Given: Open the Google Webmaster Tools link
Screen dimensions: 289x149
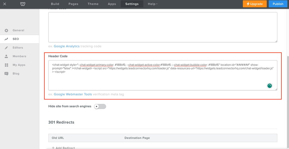Looking at the screenshot, I should click(x=73, y=94).
